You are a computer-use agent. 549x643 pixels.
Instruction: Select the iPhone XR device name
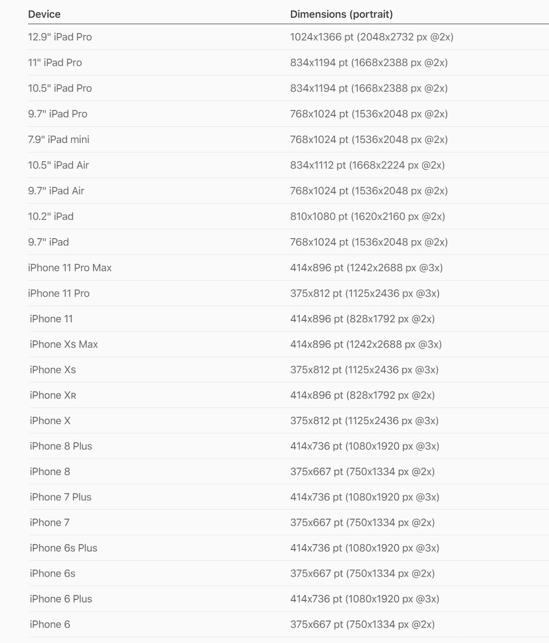tap(53, 395)
